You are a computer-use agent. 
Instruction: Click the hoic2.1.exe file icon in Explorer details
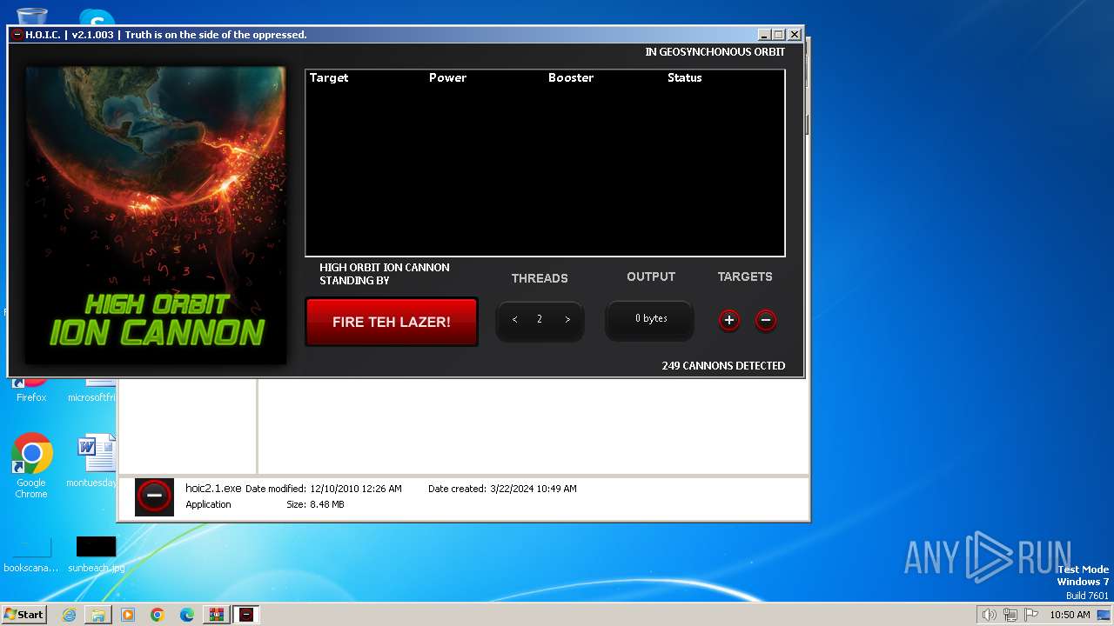coord(154,496)
